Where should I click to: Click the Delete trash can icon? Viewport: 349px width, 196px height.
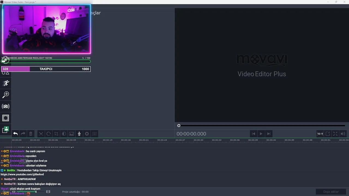[x=31, y=134]
